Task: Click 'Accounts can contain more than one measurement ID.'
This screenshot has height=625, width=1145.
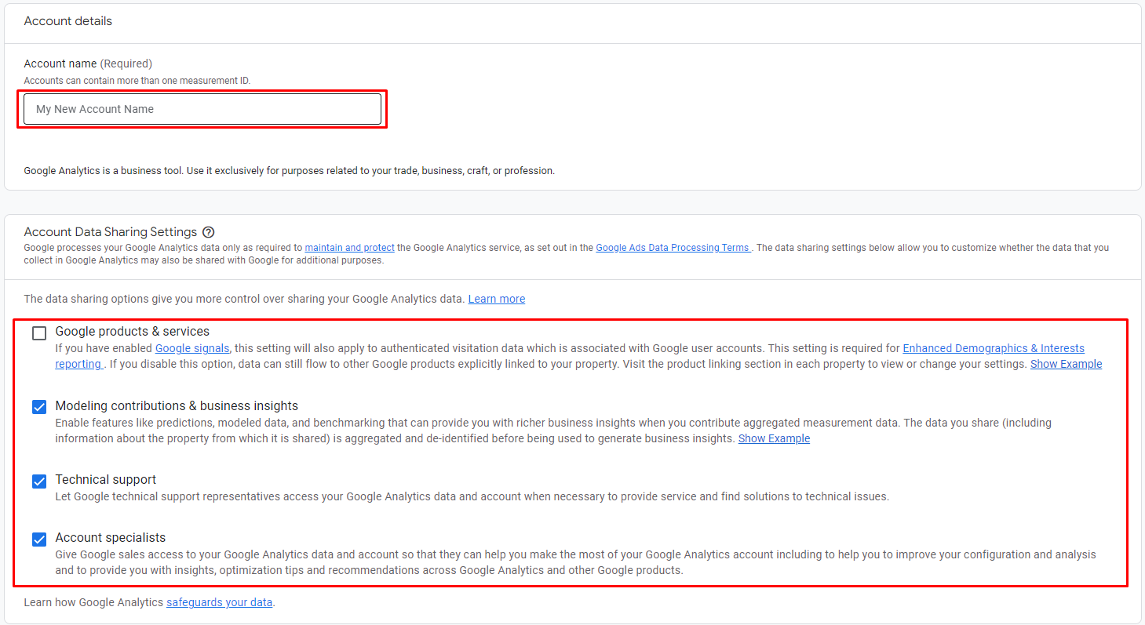Action: click(x=137, y=81)
